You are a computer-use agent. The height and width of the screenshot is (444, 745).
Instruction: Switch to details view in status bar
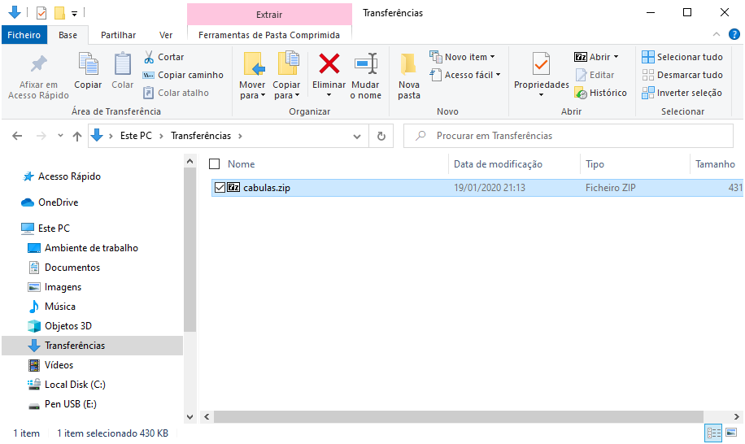coord(713,433)
